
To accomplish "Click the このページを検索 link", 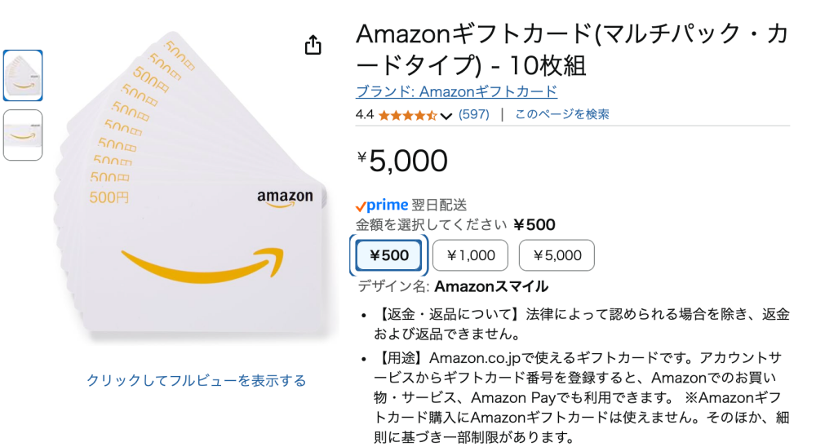I will click(x=561, y=115).
